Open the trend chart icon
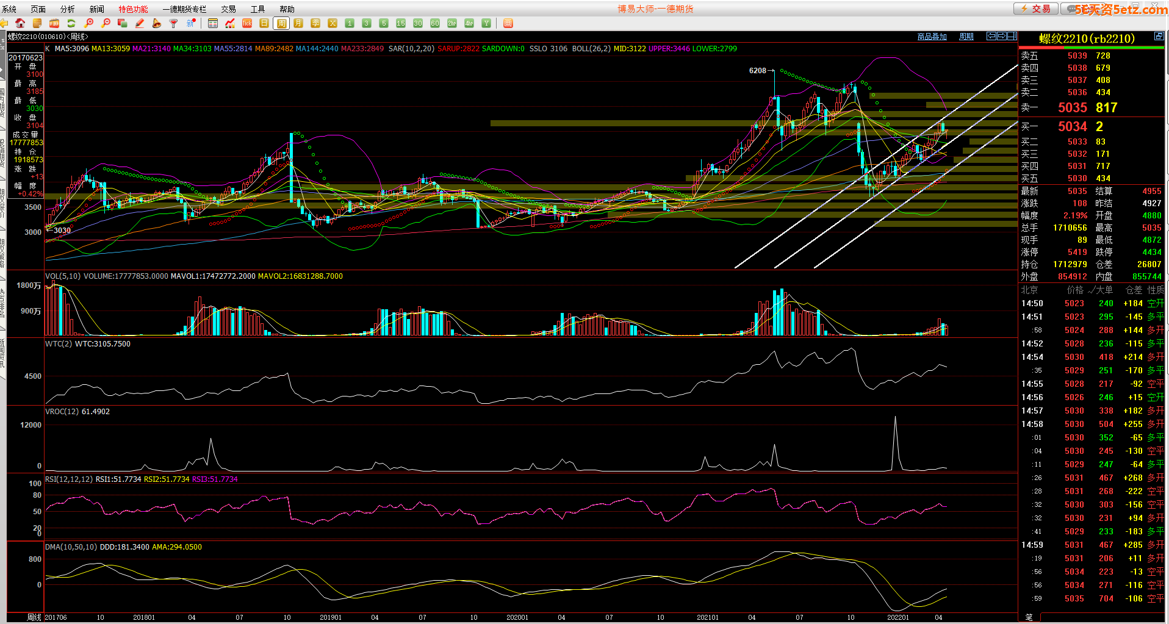The image size is (1169, 624). point(230,23)
